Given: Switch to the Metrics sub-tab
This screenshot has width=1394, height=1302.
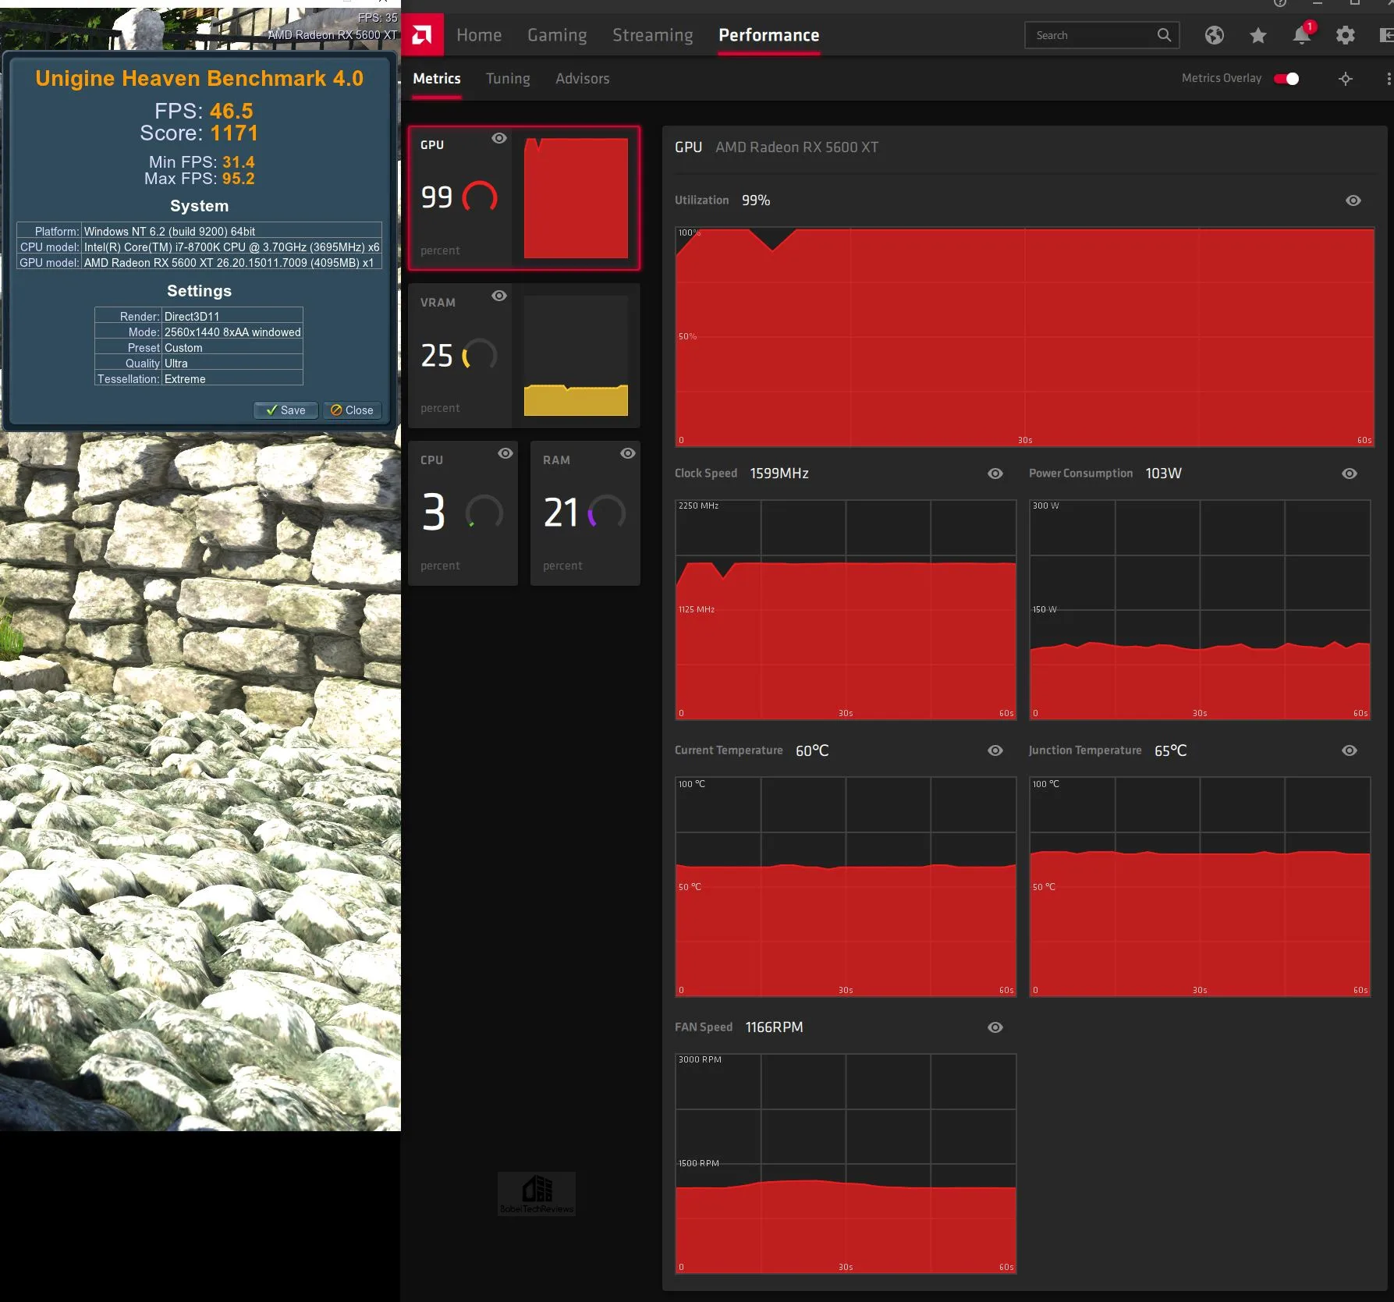Looking at the screenshot, I should (437, 79).
